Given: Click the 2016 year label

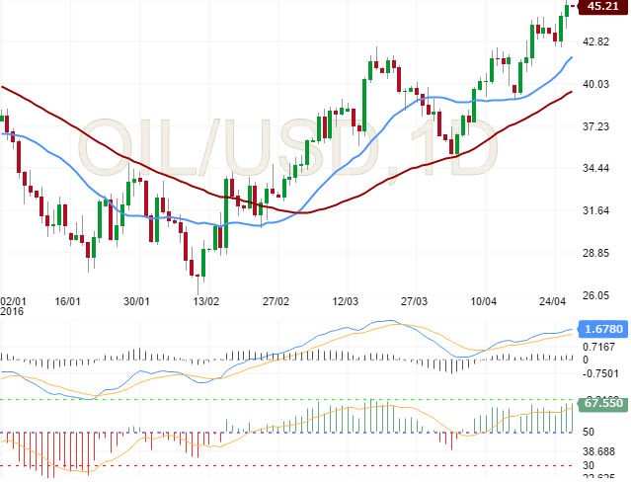Looking at the screenshot, I should click(x=12, y=311).
